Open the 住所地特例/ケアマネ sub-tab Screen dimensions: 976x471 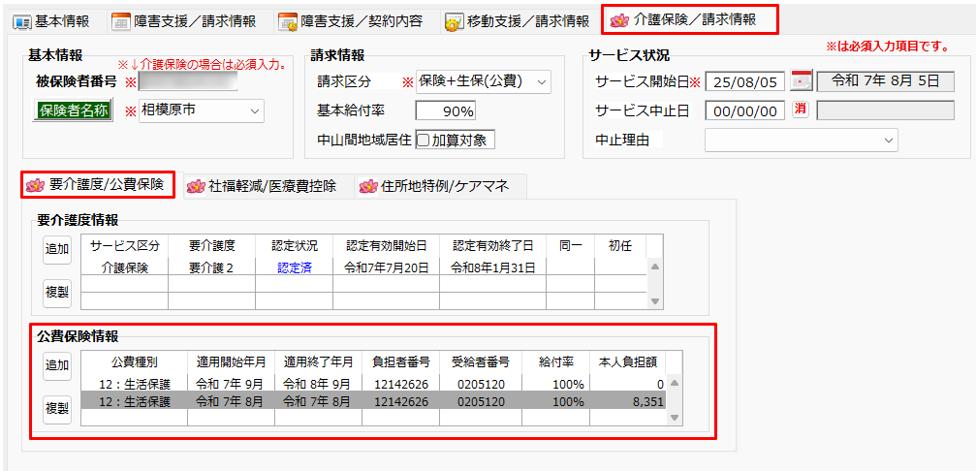coord(441,186)
